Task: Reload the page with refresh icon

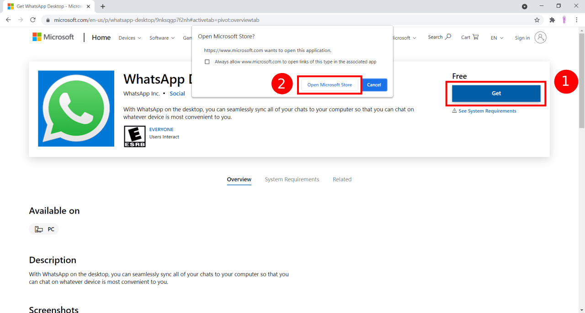Action: tap(33, 20)
